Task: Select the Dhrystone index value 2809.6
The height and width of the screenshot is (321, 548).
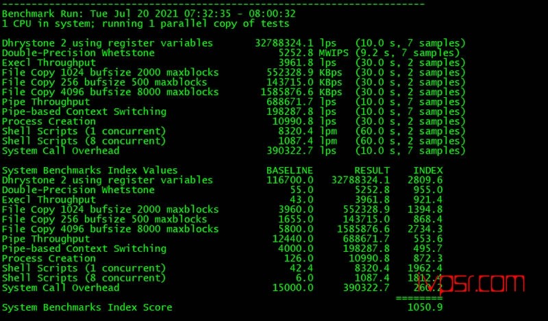Action: click(425, 180)
